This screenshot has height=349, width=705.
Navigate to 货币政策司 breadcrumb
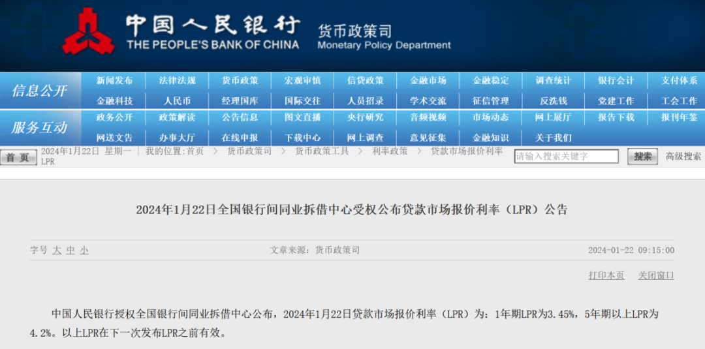click(249, 151)
